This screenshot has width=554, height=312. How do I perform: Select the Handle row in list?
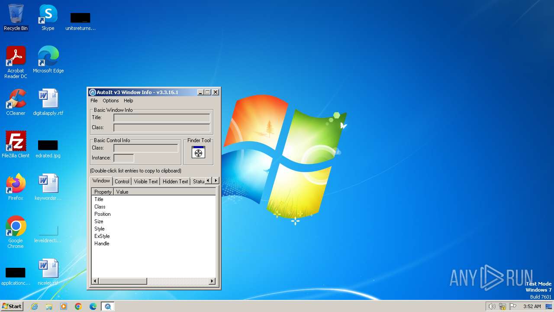pos(154,244)
